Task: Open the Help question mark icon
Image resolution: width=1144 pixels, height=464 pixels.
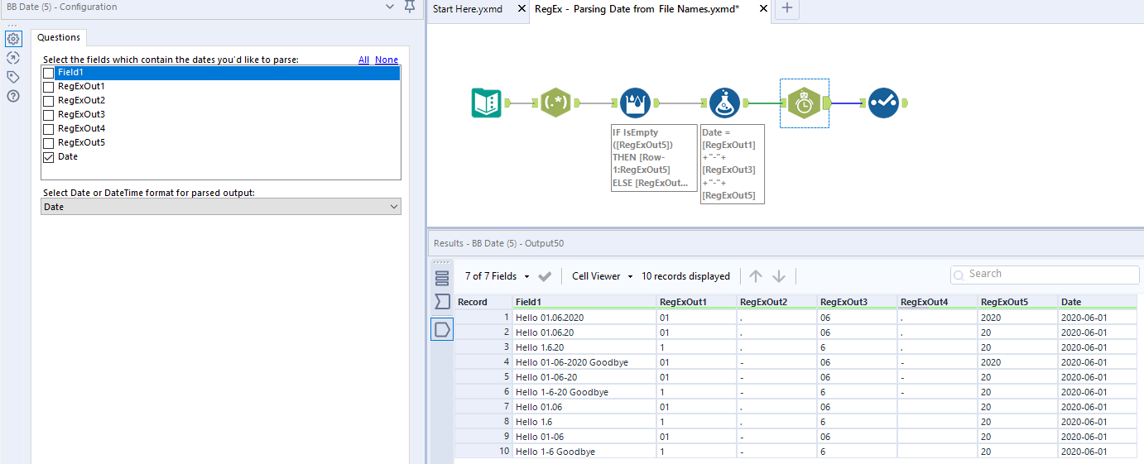Action: point(13,96)
